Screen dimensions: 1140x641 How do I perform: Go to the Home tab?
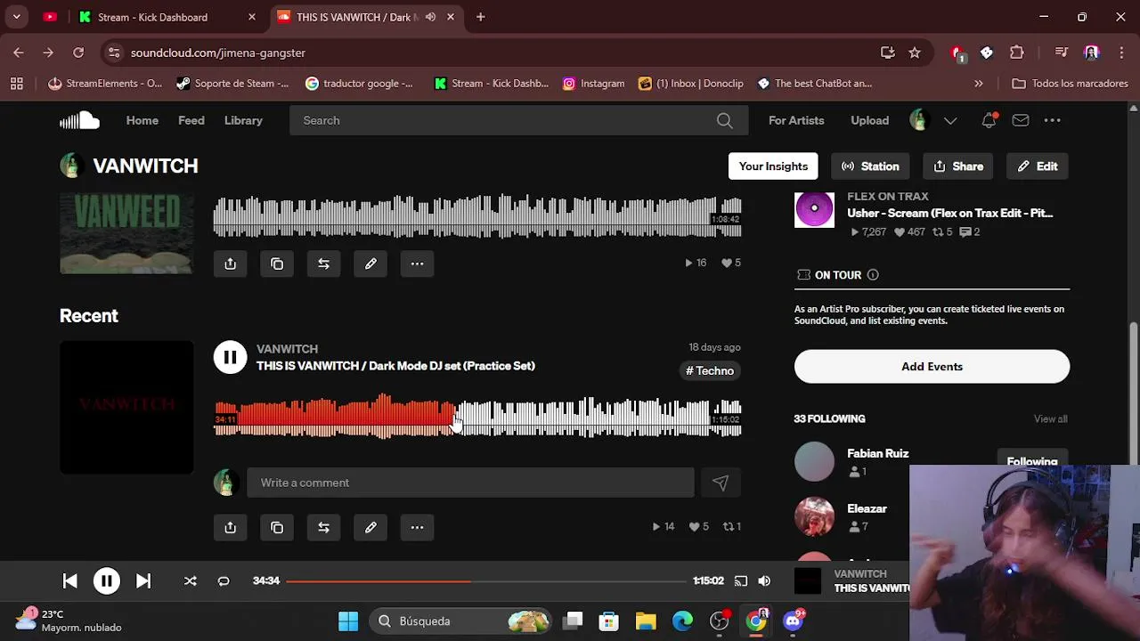pyautogui.click(x=142, y=120)
